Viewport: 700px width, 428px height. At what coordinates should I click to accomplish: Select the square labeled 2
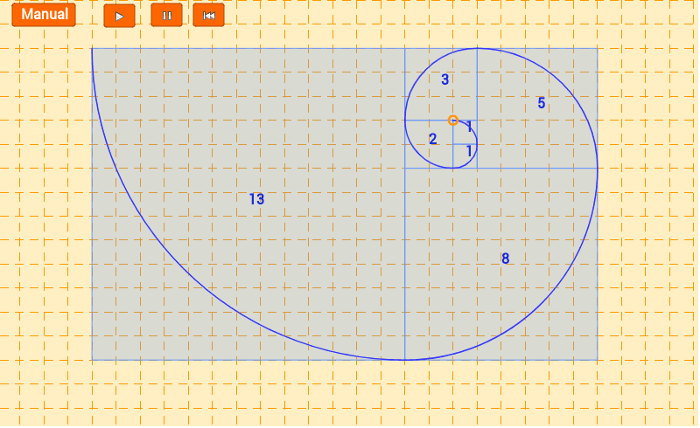coord(429,144)
